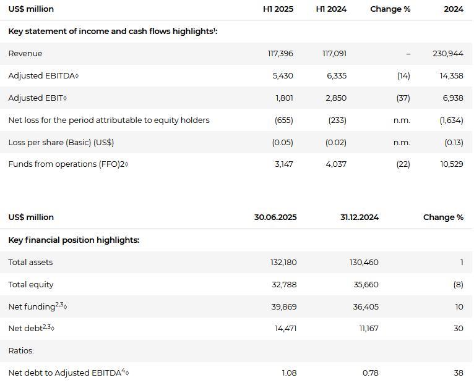Click the diamond icon beside Adjusted EBIT

(65, 98)
